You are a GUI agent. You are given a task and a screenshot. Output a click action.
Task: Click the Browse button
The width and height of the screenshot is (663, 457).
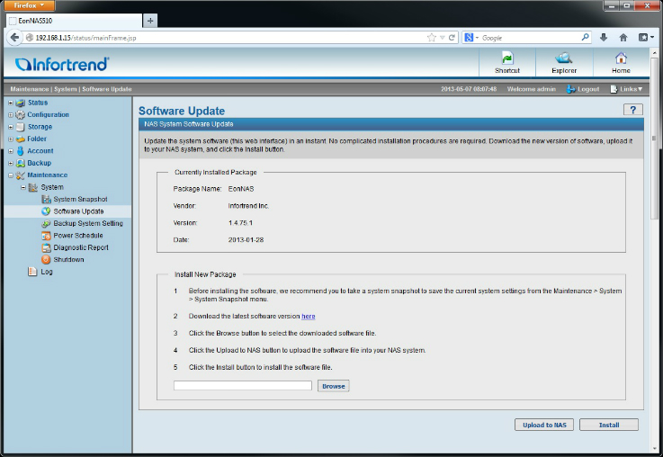333,386
